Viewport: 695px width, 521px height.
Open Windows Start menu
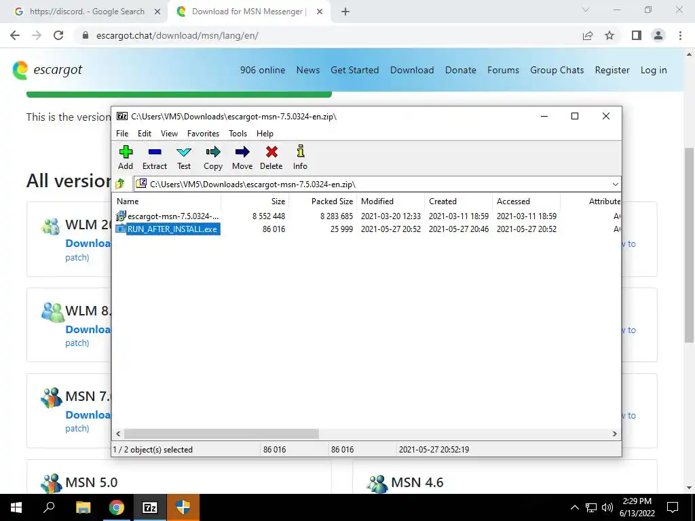(x=16, y=507)
